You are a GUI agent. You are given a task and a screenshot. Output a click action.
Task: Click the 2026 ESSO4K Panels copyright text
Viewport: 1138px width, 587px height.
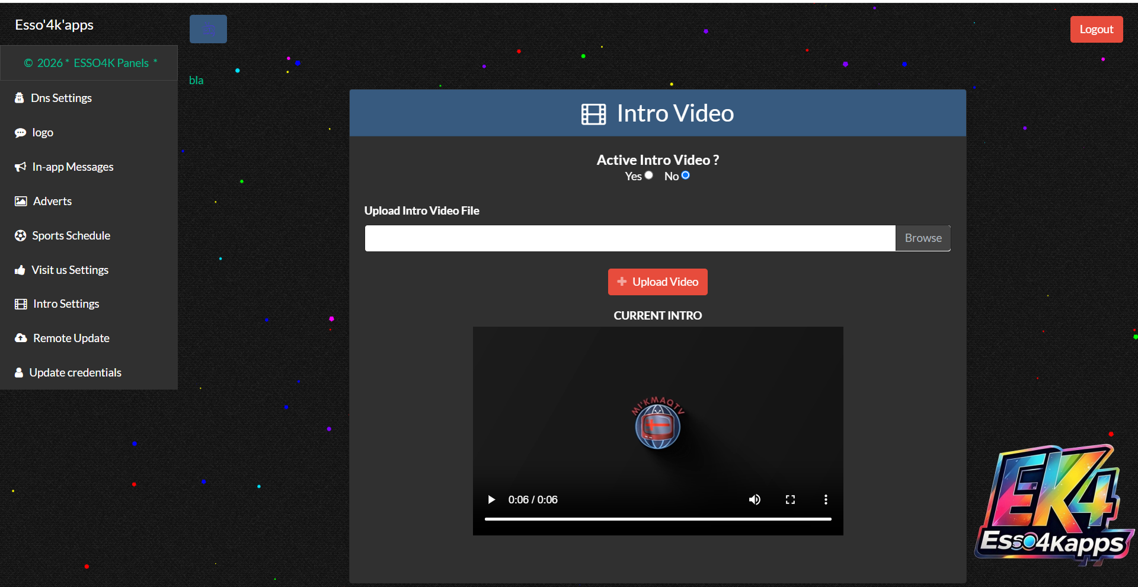[91, 63]
